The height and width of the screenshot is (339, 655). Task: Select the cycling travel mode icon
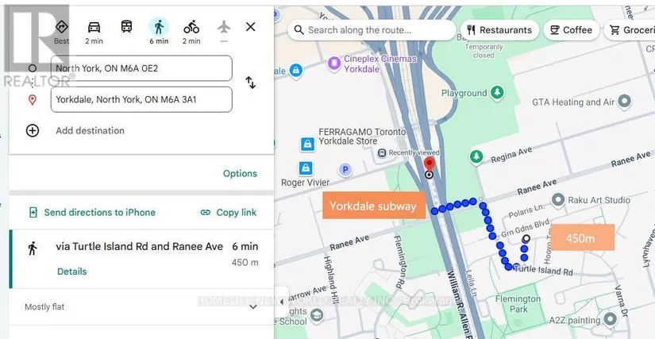tap(191, 28)
